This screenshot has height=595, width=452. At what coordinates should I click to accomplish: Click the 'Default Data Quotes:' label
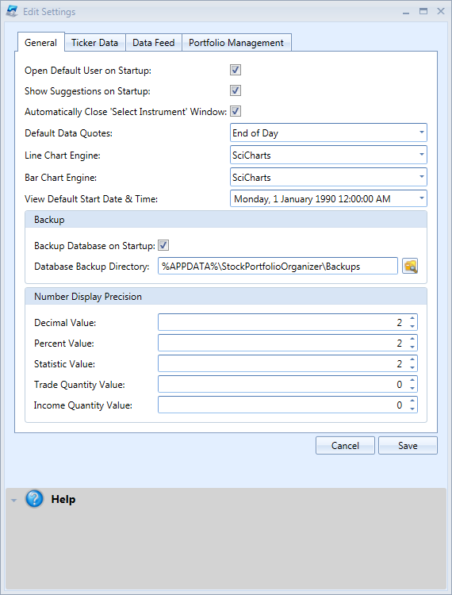tap(69, 133)
